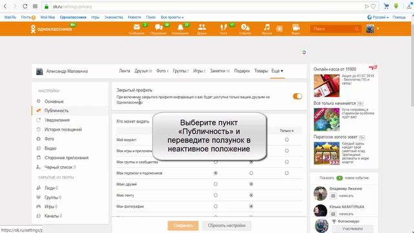The image size is (414, 233).
Task: Click the Odnoklassniki logo
Action: pos(52,28)
